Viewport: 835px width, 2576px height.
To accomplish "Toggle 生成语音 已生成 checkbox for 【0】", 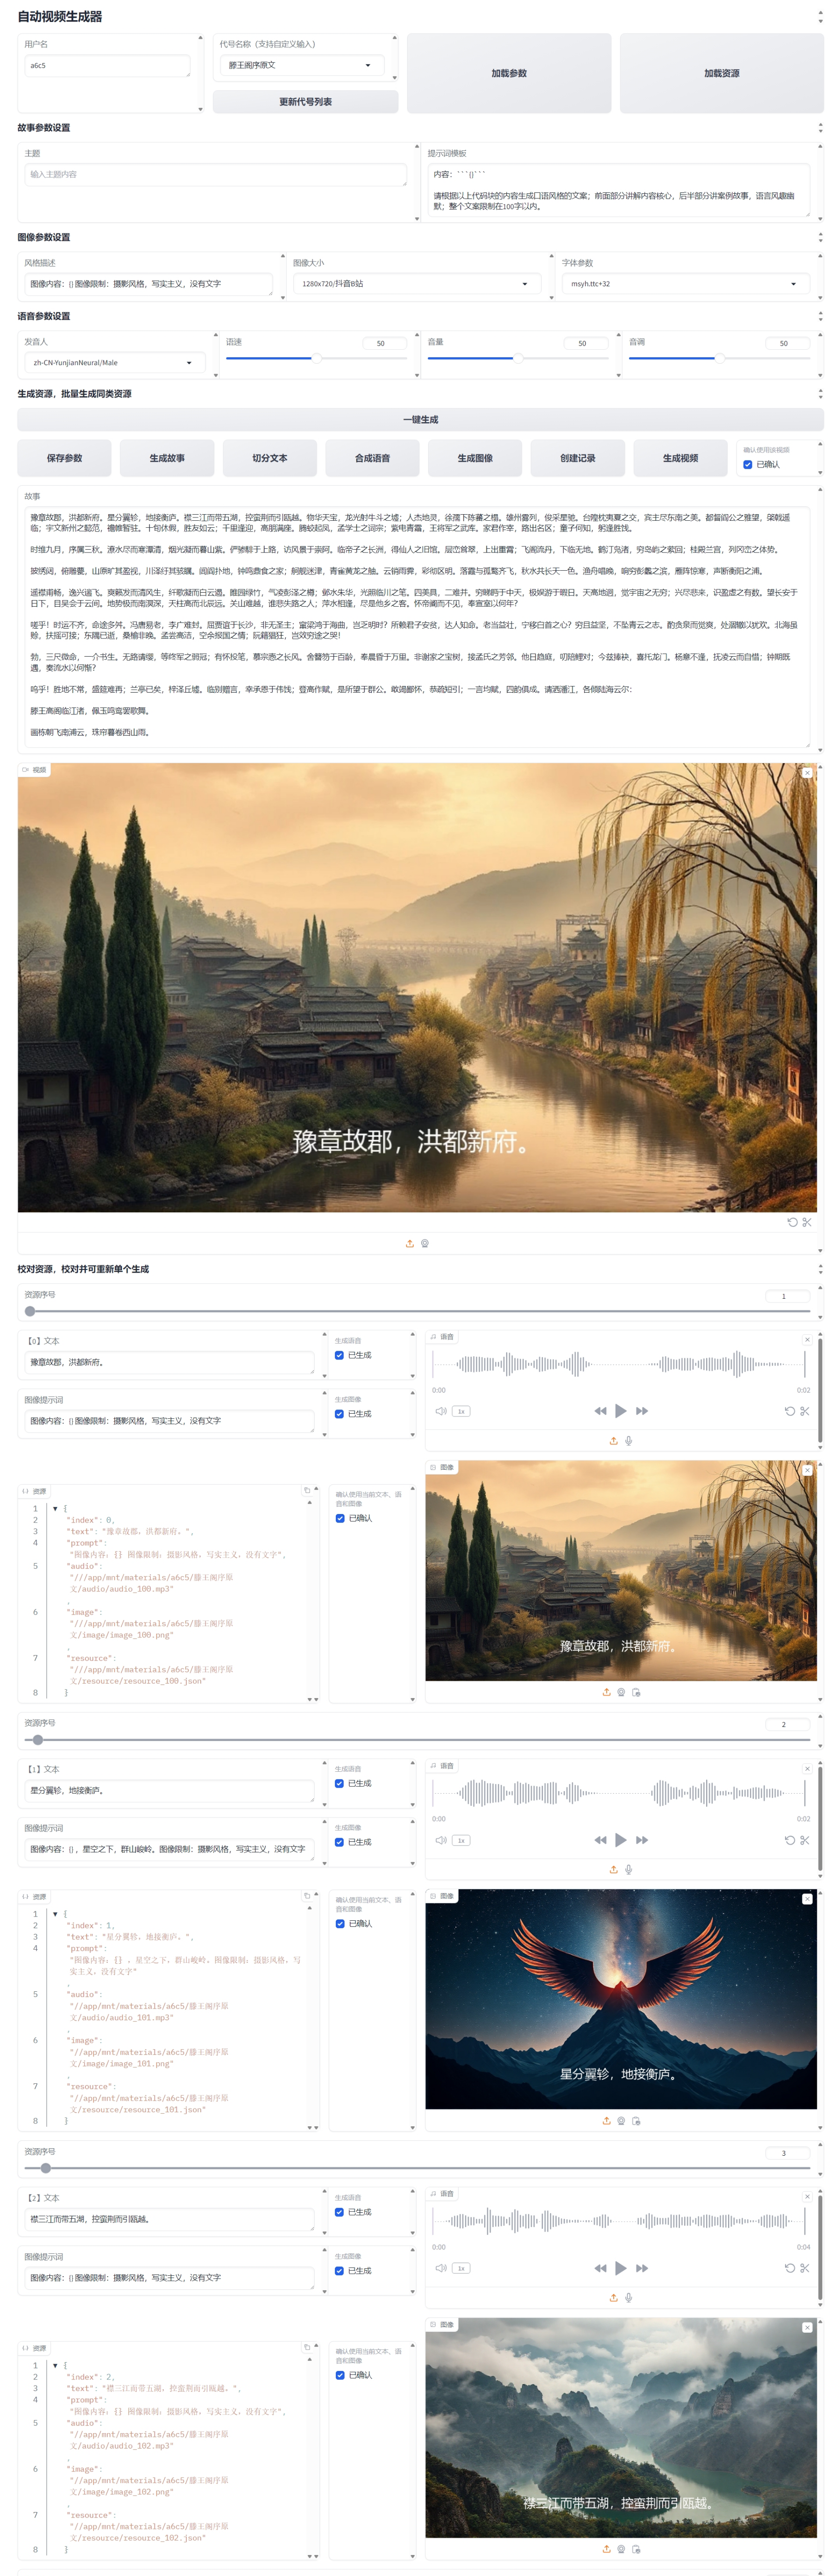I will [x=339, y=1355].
